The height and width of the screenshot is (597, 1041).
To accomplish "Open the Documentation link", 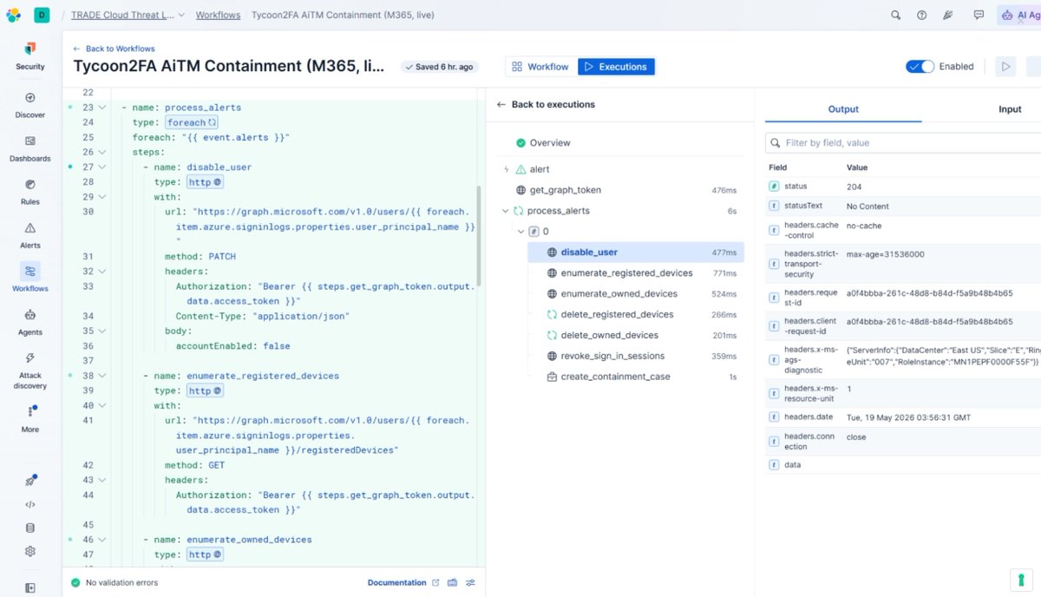I will [403, 583].
